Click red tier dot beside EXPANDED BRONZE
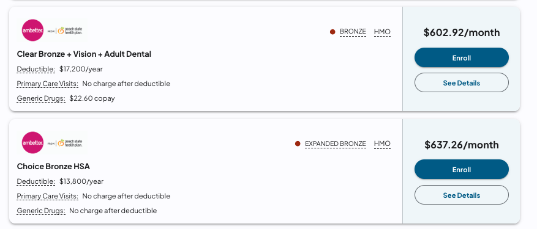The height and width of the screenshot is (229, 537). pos(298,144)
